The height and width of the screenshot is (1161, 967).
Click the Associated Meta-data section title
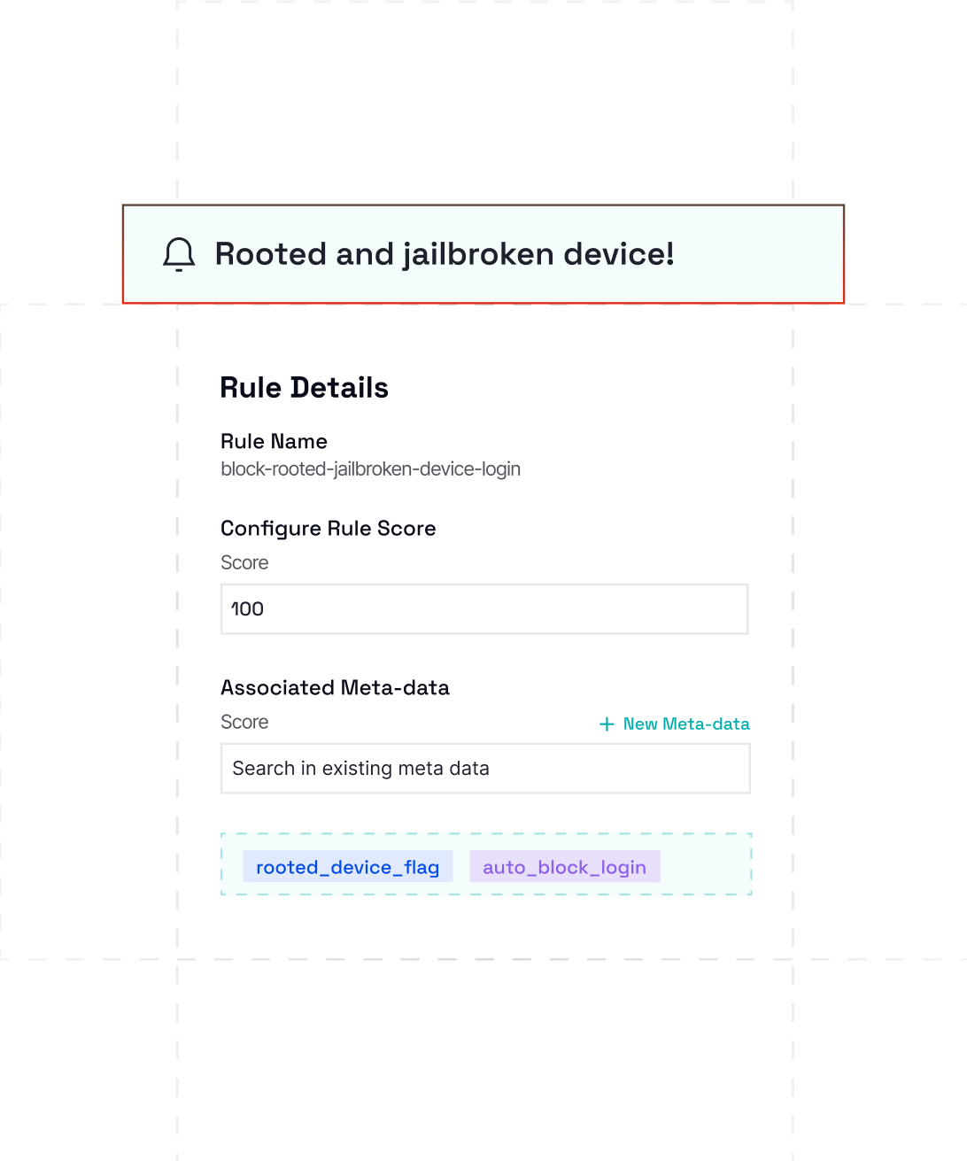click(335, 687)
